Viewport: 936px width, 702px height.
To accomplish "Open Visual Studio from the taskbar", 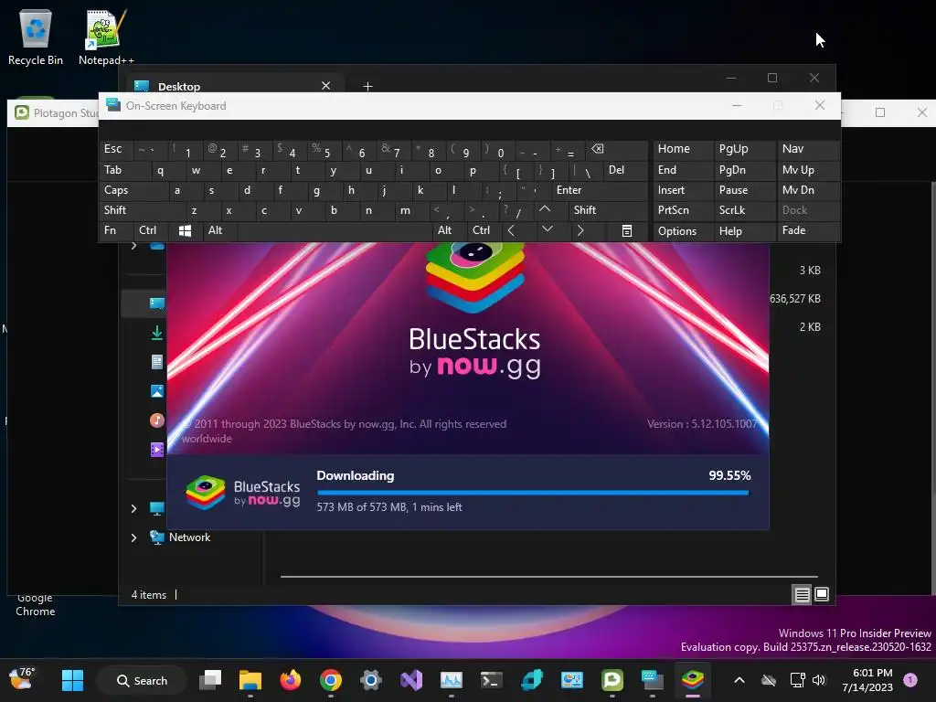I will (x=411, y=680).
